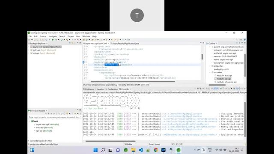Collapse the modules fold at line 20
This screenshot has height=154, width=274.
pyautogui.click(x=87, y=57)
